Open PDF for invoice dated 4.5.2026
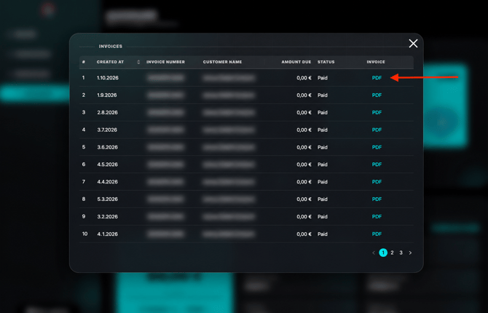Viewport: 488px width, 313px height. (377, 165)
